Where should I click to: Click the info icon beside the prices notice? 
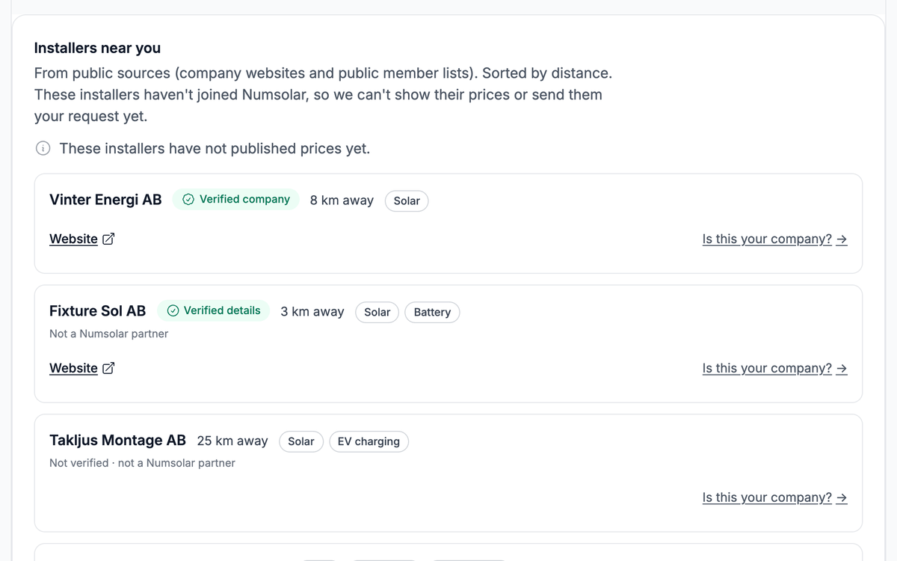click(x=43, y=148)
